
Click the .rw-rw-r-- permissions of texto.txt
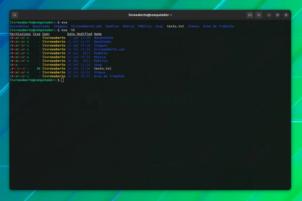[x=19, y=68]
